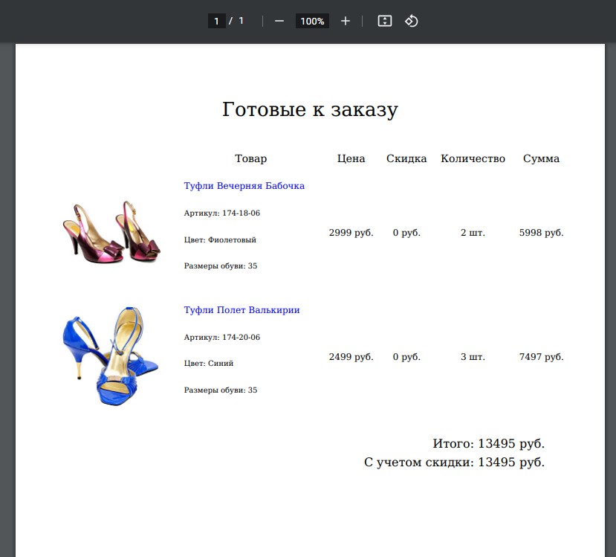Click the purple evening shoes thumbnail
616x557 pixels.
pyautogui.click(x=111, y=232)
